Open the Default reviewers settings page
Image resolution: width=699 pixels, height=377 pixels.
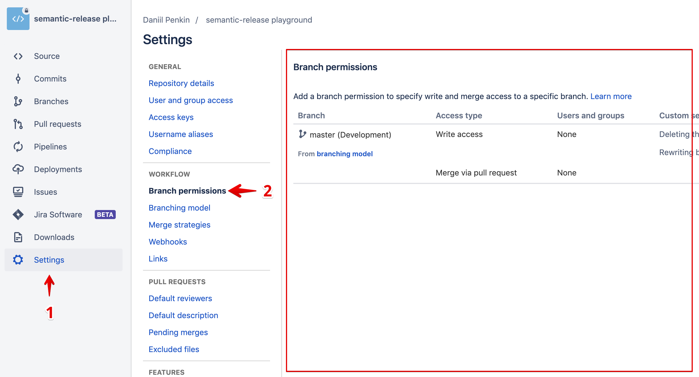tap(180, 298)
